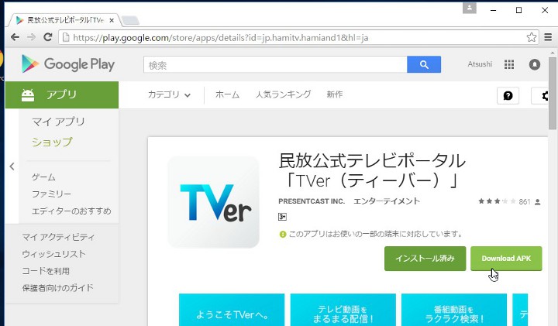
Task: Click the page security icon in address bar
Action: (x=66, y=37)
